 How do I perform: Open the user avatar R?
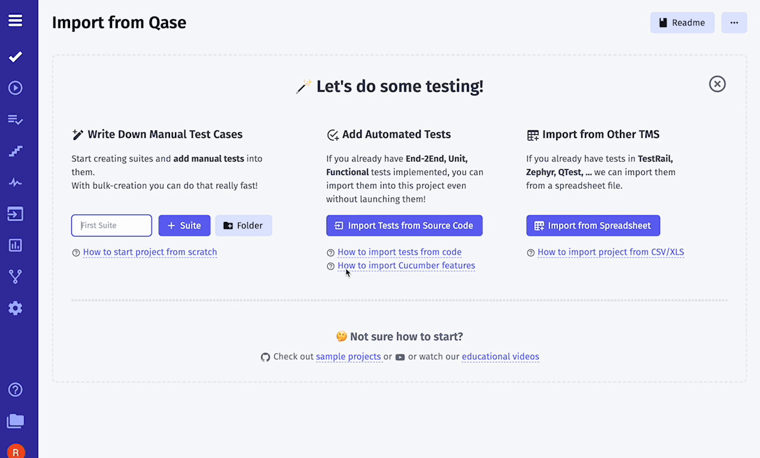coord(15,451)
